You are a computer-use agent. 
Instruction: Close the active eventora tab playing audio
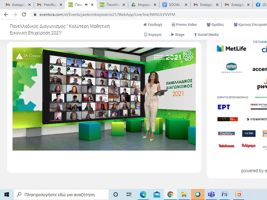point(92,5)
